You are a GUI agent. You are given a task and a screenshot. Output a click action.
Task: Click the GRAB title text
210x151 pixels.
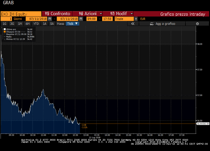(x=8, y=3)
